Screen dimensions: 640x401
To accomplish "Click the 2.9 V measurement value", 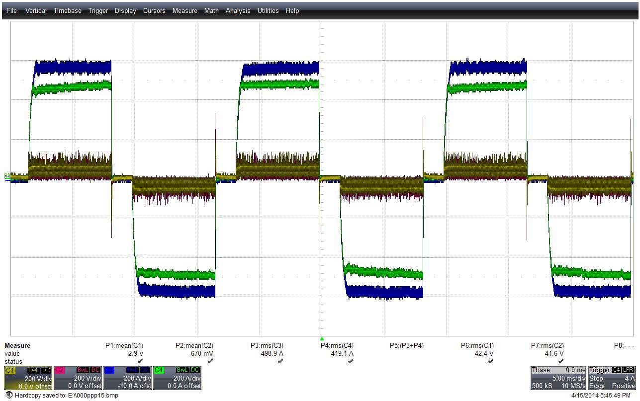I will click(136, 353).
